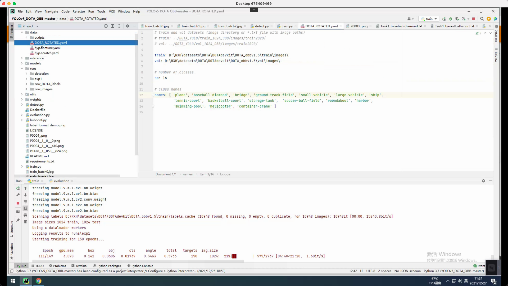Click the print icon in the Run panel
This screenshot has height=286, width=508.
pyautogui.click(x=25, y=215)
